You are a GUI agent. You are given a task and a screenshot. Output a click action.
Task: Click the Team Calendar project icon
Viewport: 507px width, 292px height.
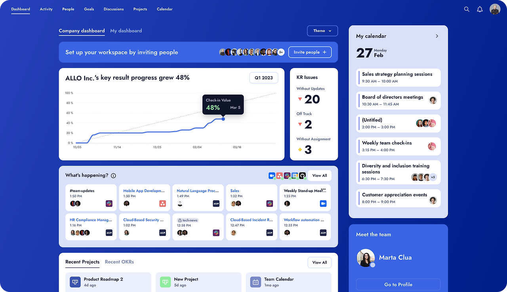tap(255, 282)
